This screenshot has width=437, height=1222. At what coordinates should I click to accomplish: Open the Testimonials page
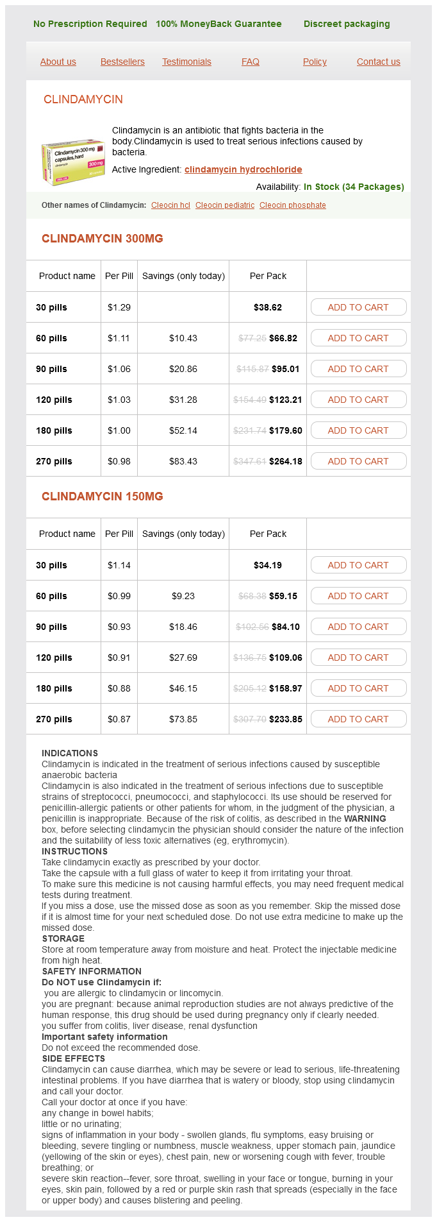186,62
